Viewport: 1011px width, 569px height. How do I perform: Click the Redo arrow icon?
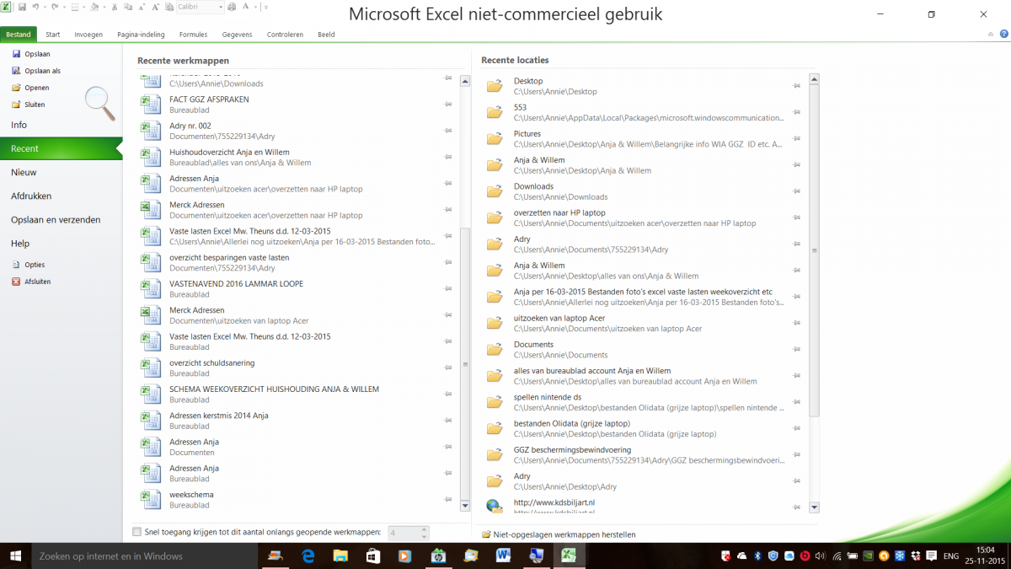[x=55, y=7]
